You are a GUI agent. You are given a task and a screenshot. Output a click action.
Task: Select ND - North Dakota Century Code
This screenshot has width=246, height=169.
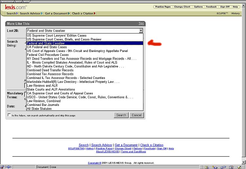85,66
